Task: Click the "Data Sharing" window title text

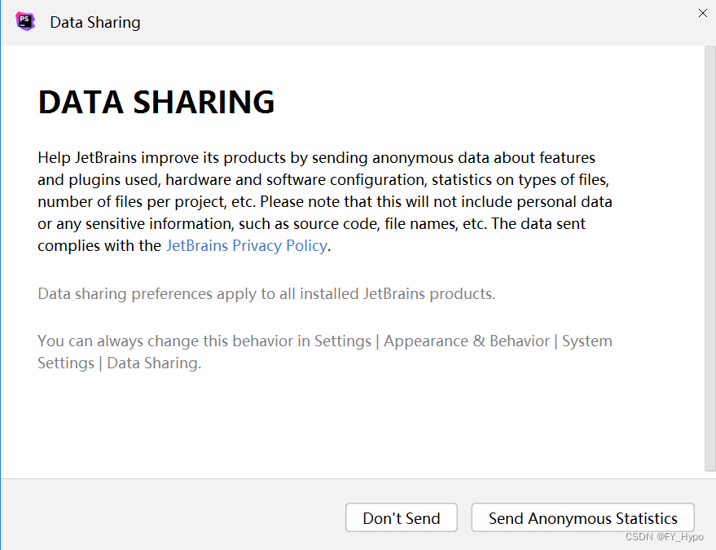Action: [95, 22]
